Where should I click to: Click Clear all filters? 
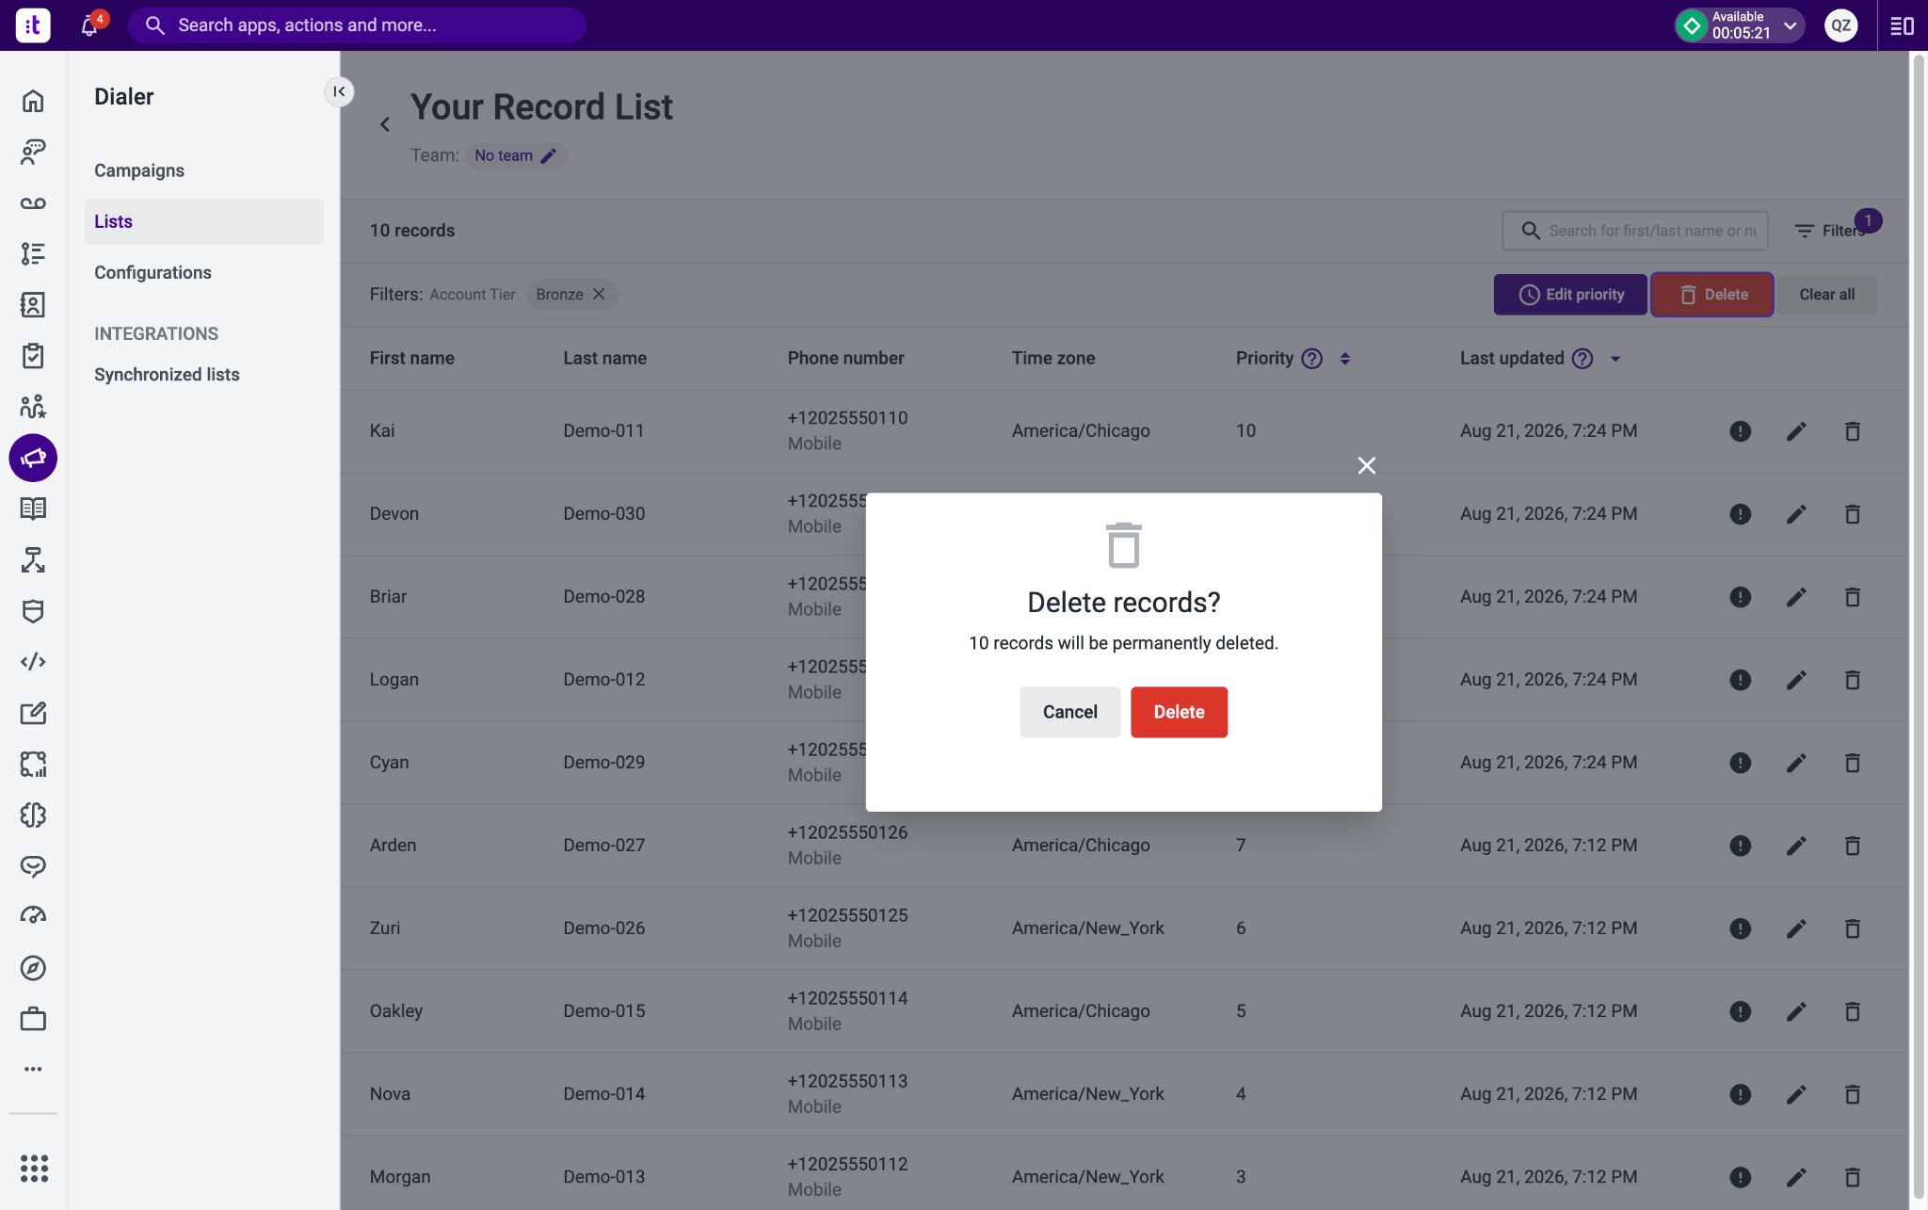pos(1826,295)
